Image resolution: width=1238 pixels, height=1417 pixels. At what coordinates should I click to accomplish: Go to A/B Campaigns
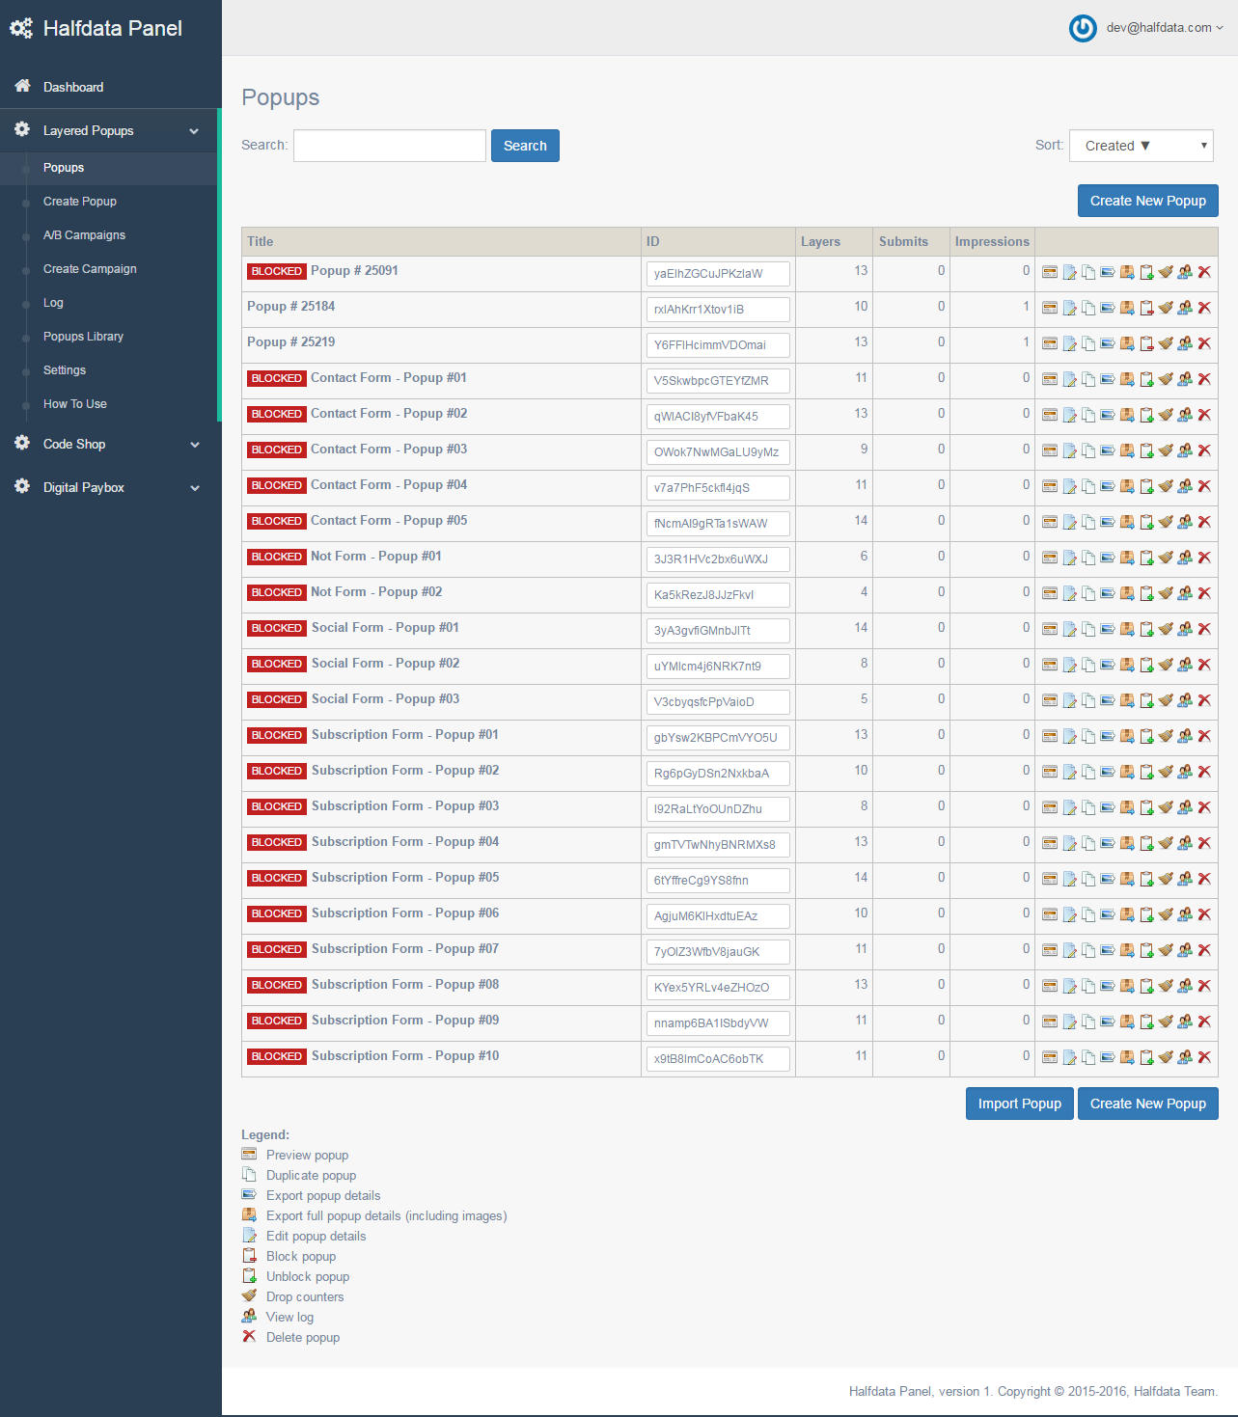click(84, 234)
